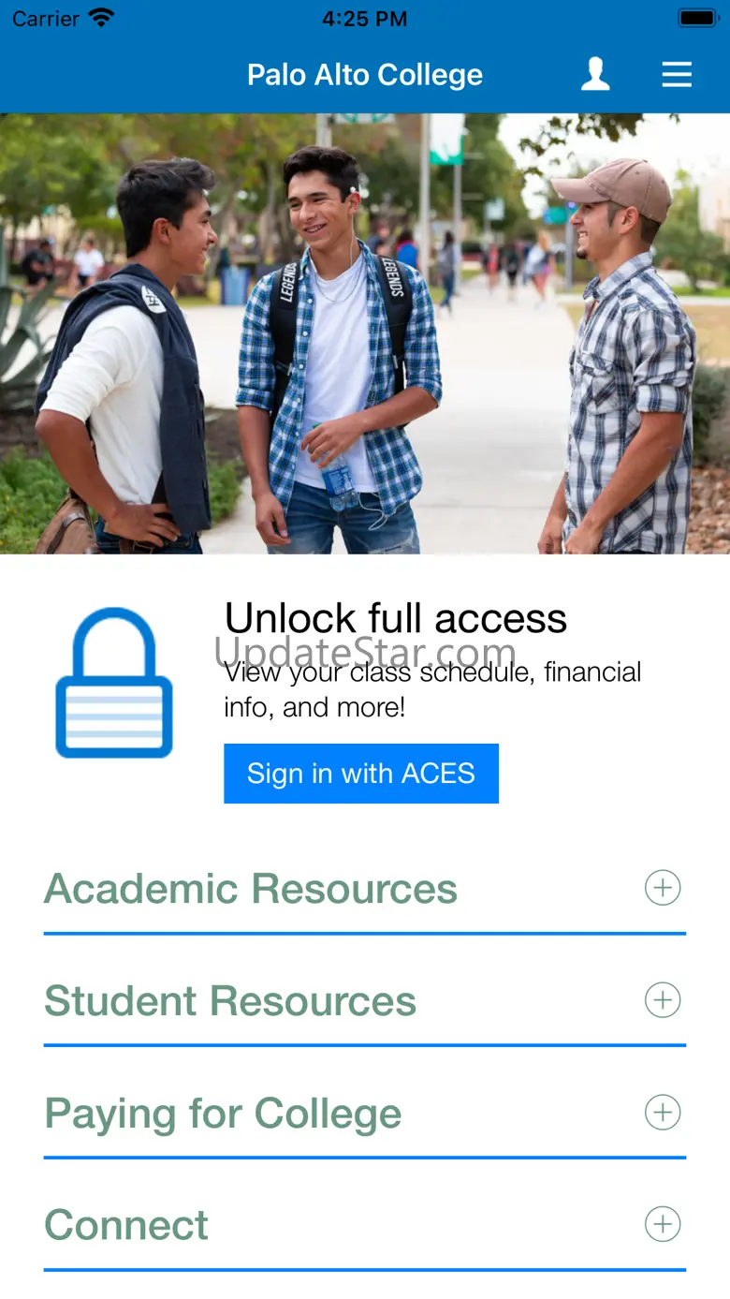Tap the Palo Alto College title

(365, 75)
